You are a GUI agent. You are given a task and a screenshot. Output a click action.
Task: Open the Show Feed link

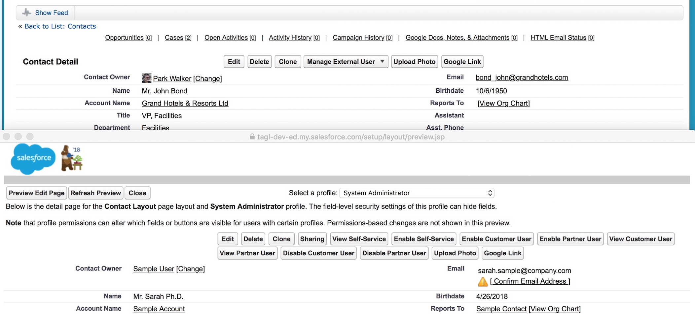pyautogui.click(x=52, y=13)
